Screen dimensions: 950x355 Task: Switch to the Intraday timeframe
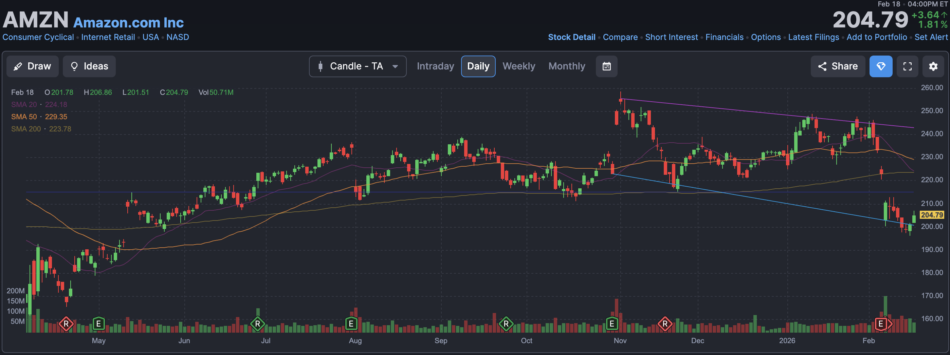(x=435, y=66)
